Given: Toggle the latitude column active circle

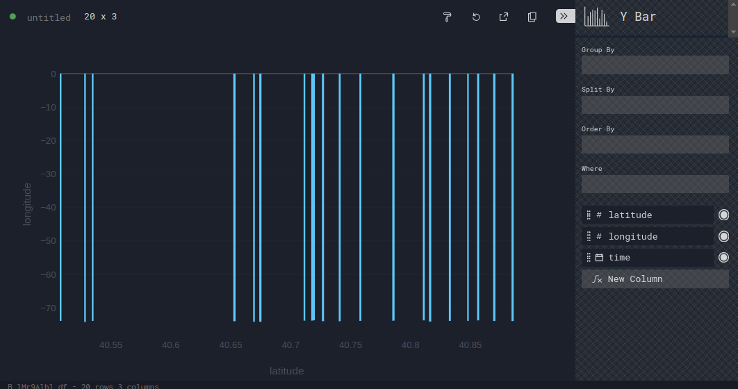Looking at the screenshot, I should pos(723,215).
